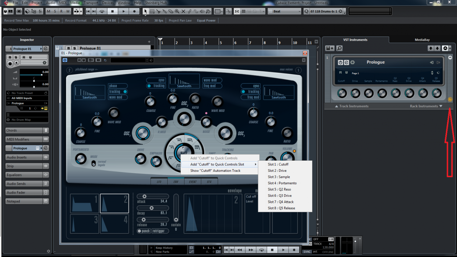This screenshot has height=257, width=457.
Task: Open Edit Instrument in the Inspector Prologue section
Action: tap(46, 148)
